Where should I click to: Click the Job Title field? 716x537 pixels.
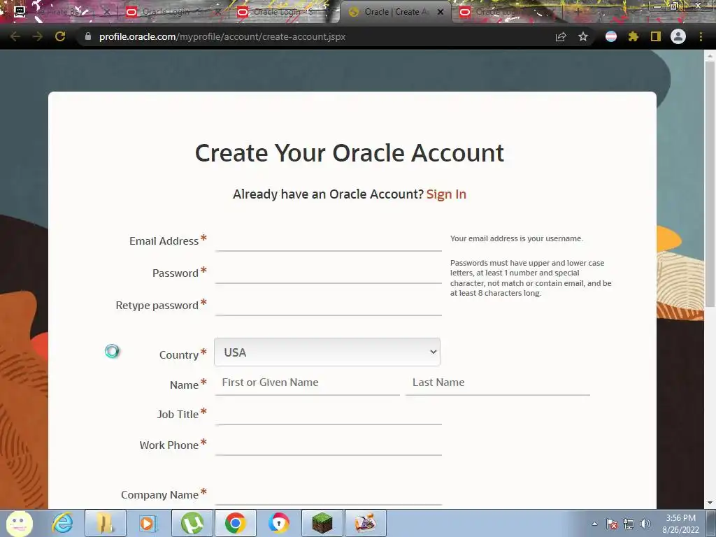(329, 414)
